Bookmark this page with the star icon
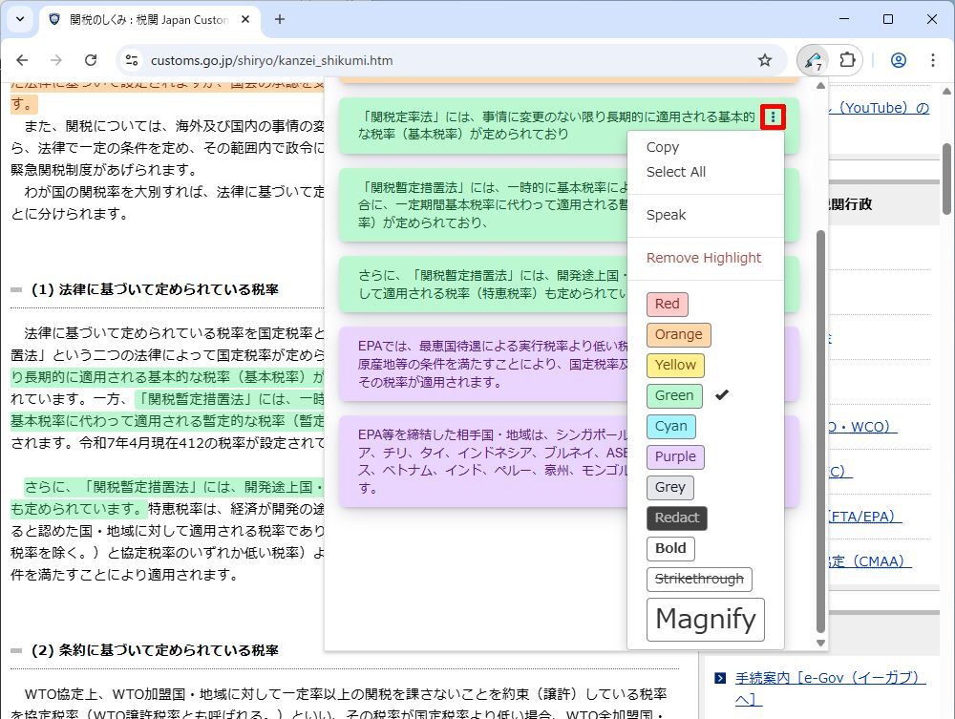Image resolution: width=955 pixels, height=719 pixels. click(x=765, y=60)
